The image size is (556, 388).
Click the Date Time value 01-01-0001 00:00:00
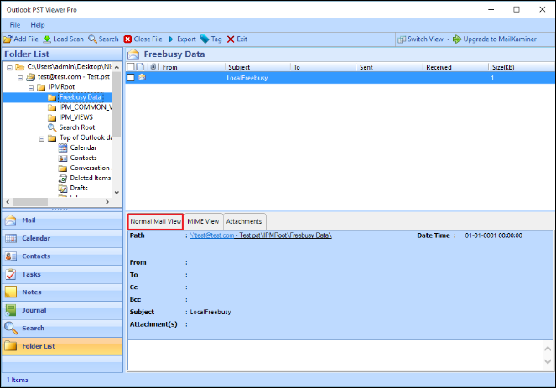click(494, 235)
